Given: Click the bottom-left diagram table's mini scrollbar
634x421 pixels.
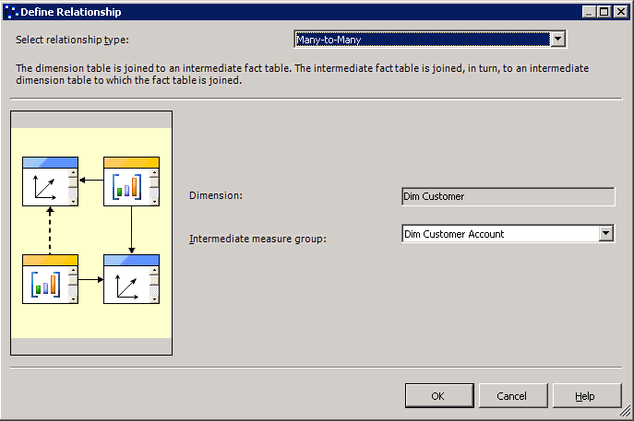Looking at the screenshot, I should point(73,285).
